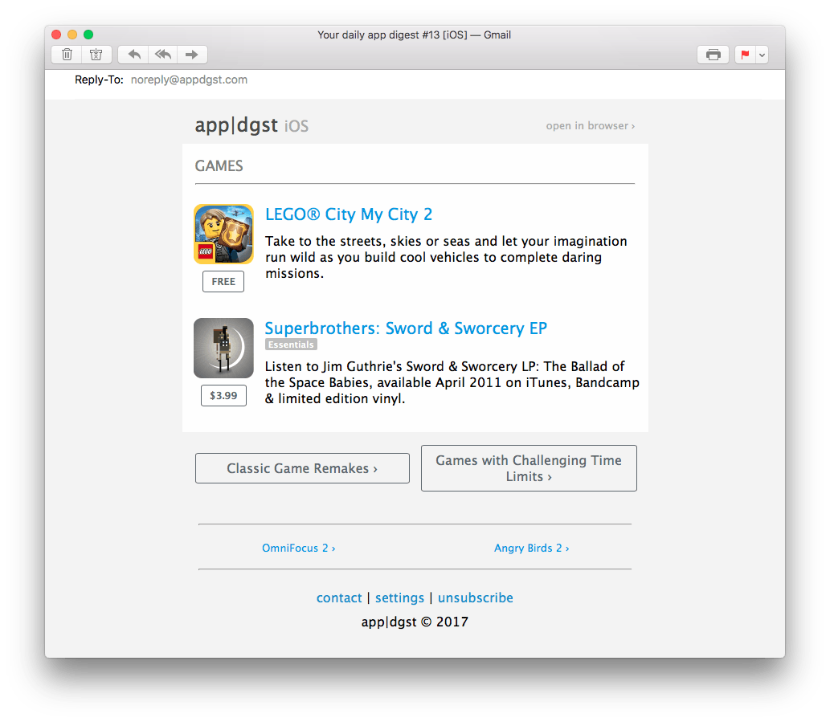830x722 pixels.
Task: Maximize the window with the green button
Action: (x=88, y=35)
